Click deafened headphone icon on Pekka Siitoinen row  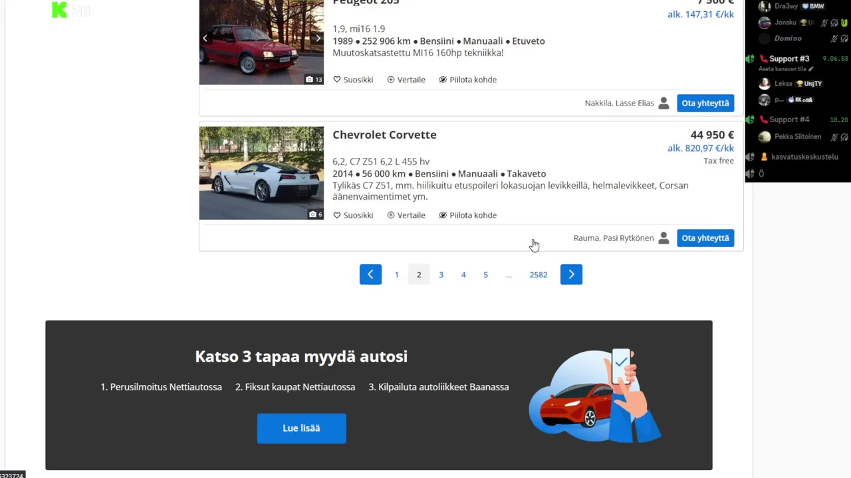pos(844,137)
